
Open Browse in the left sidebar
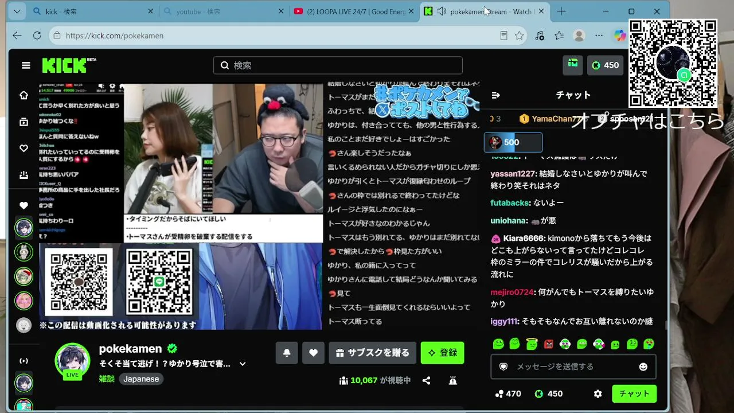tap(24, 122)
